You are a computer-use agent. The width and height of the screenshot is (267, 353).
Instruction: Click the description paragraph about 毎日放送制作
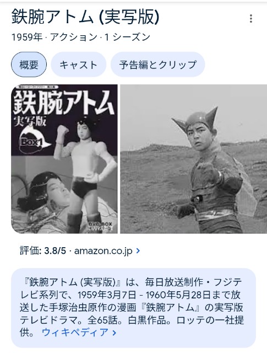[132, 307]
